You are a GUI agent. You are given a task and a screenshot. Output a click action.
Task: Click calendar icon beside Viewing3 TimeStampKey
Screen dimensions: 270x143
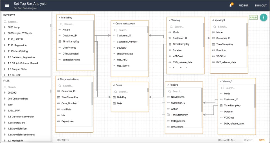pyautogui.click(x=213, y=44)
